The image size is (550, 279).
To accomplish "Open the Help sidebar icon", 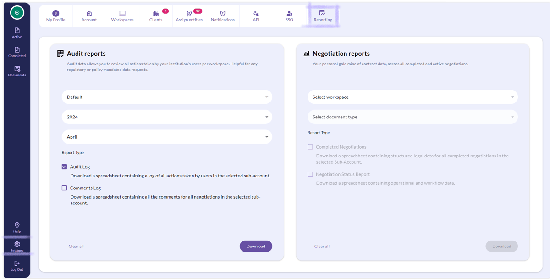I will [x=17, y=225].
